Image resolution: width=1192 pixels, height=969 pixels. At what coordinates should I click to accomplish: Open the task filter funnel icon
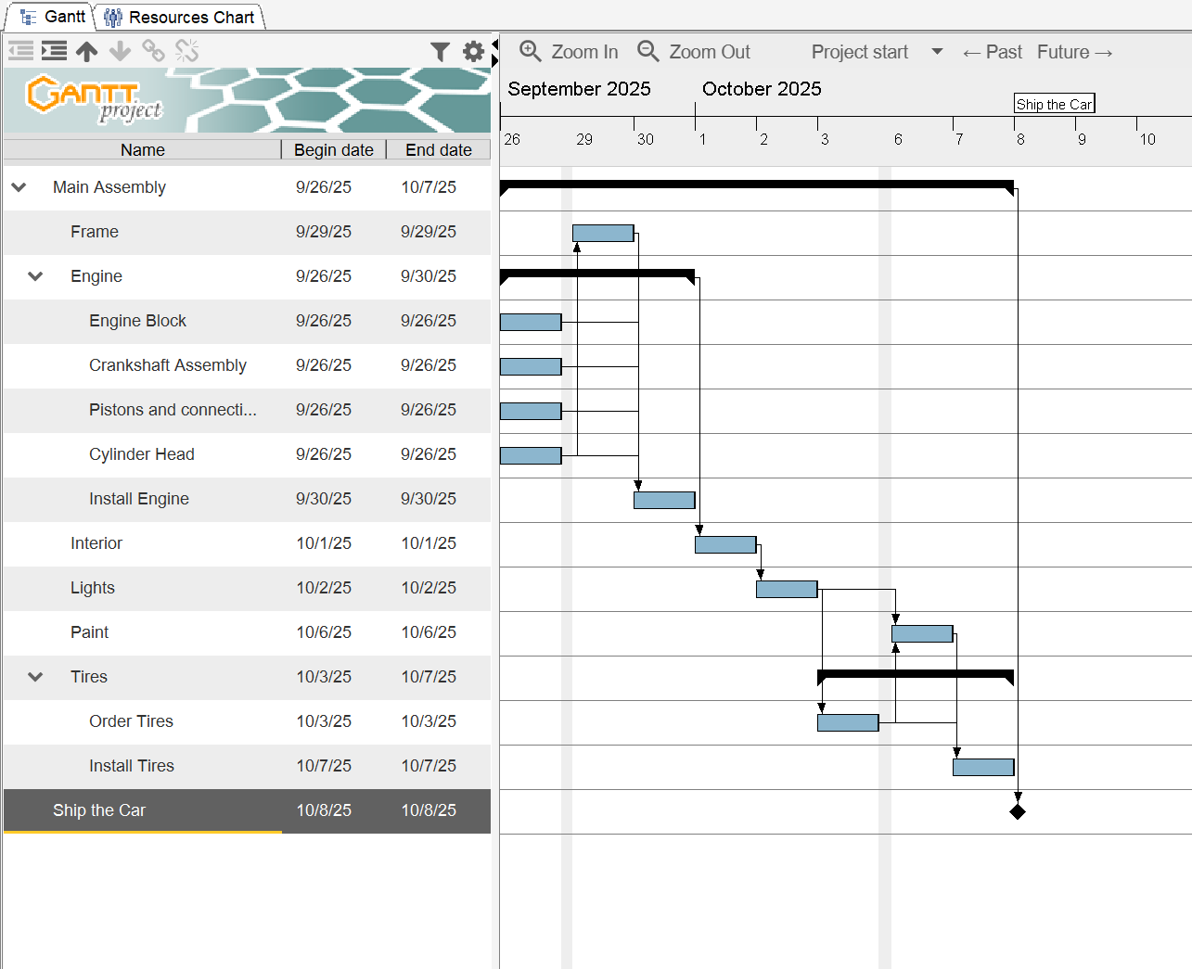[x=440, y=52]
